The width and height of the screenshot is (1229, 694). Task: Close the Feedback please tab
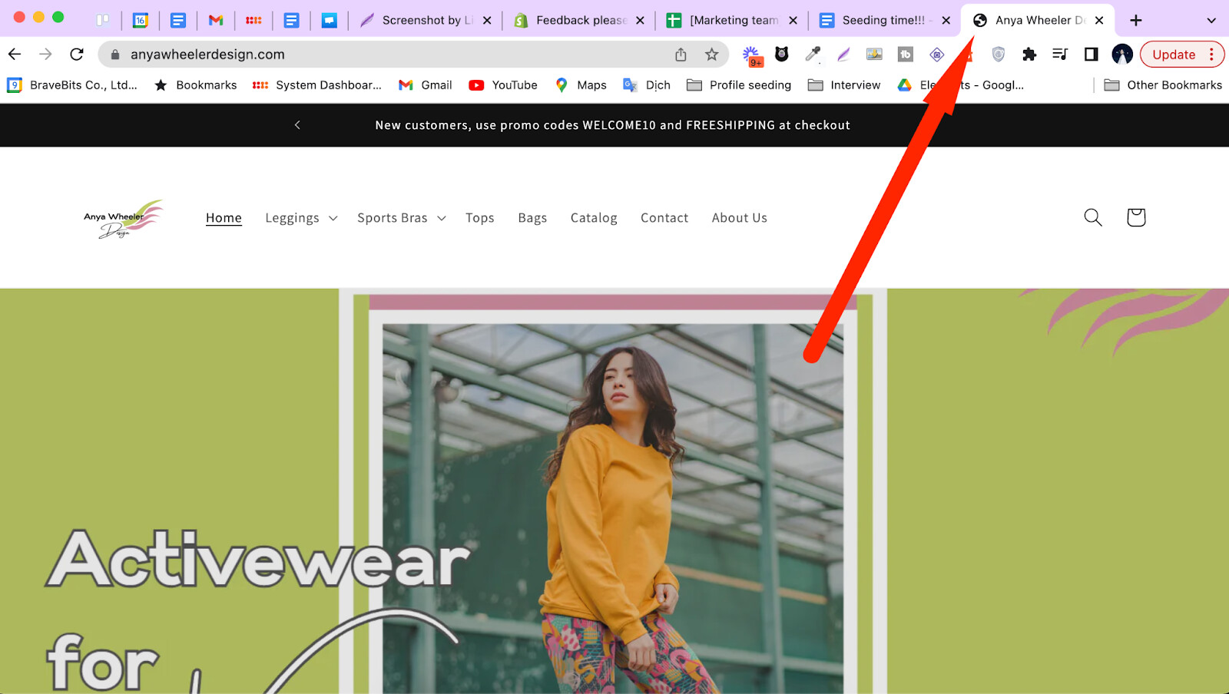point(640,21)
